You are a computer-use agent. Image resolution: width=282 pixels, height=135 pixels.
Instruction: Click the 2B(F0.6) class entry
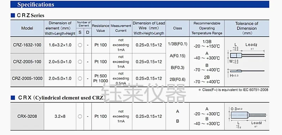point(178,79)
